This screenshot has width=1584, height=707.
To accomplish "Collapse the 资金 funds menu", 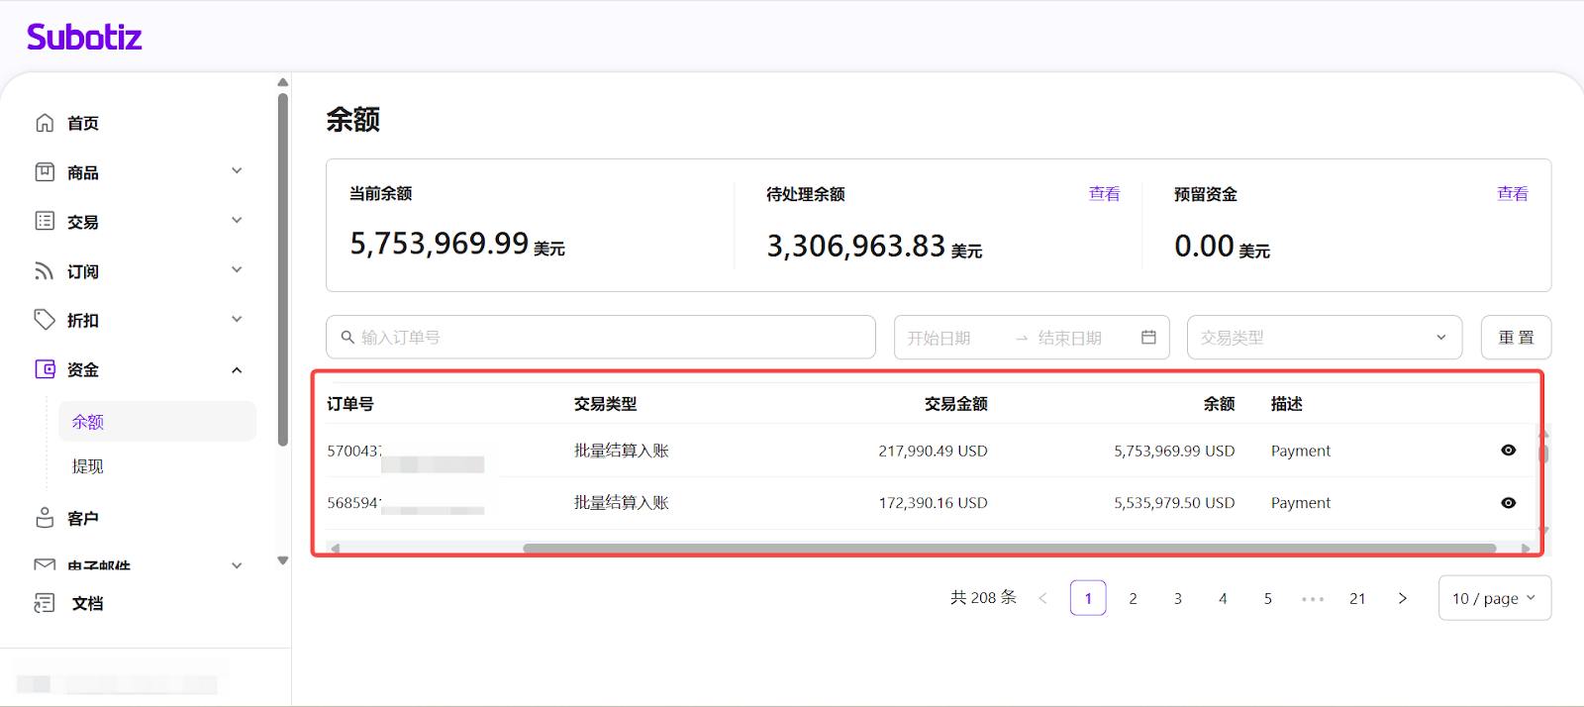I will tap(237, 370).
